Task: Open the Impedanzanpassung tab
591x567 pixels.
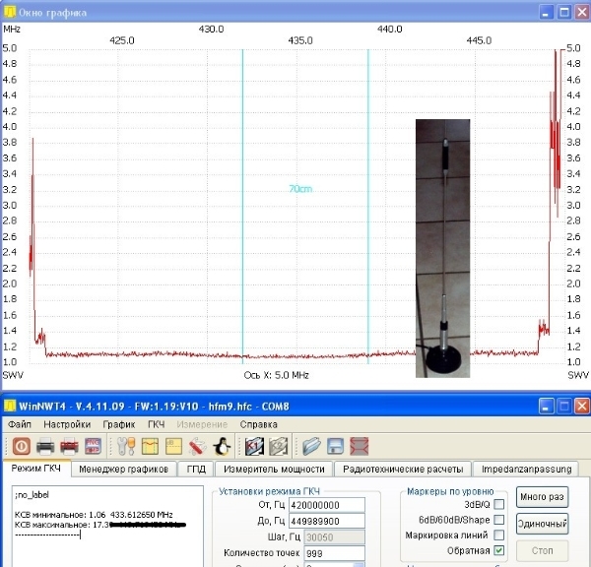Action: click(x=526, y=469)
